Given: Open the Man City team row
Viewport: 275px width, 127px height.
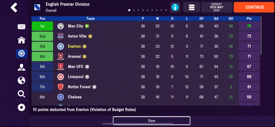Looking at the screenshot, I should pos(146,26).
